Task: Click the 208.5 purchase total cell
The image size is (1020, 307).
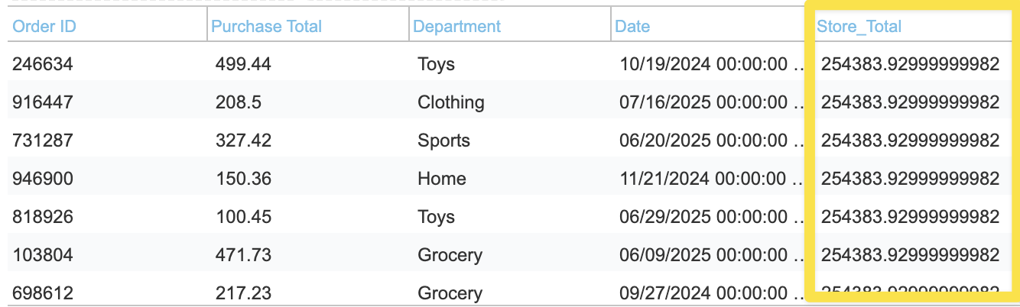Action: tap(238, 102)
